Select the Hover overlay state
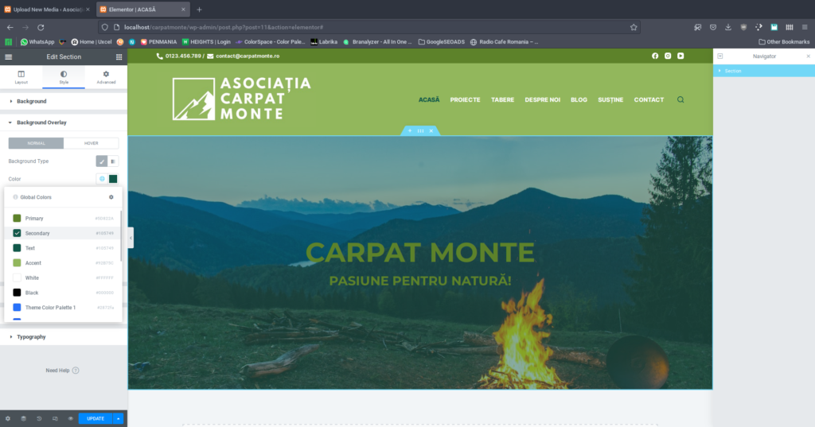Image resolution: width=815 pixels, height=427 pixels. pos(91,143)
